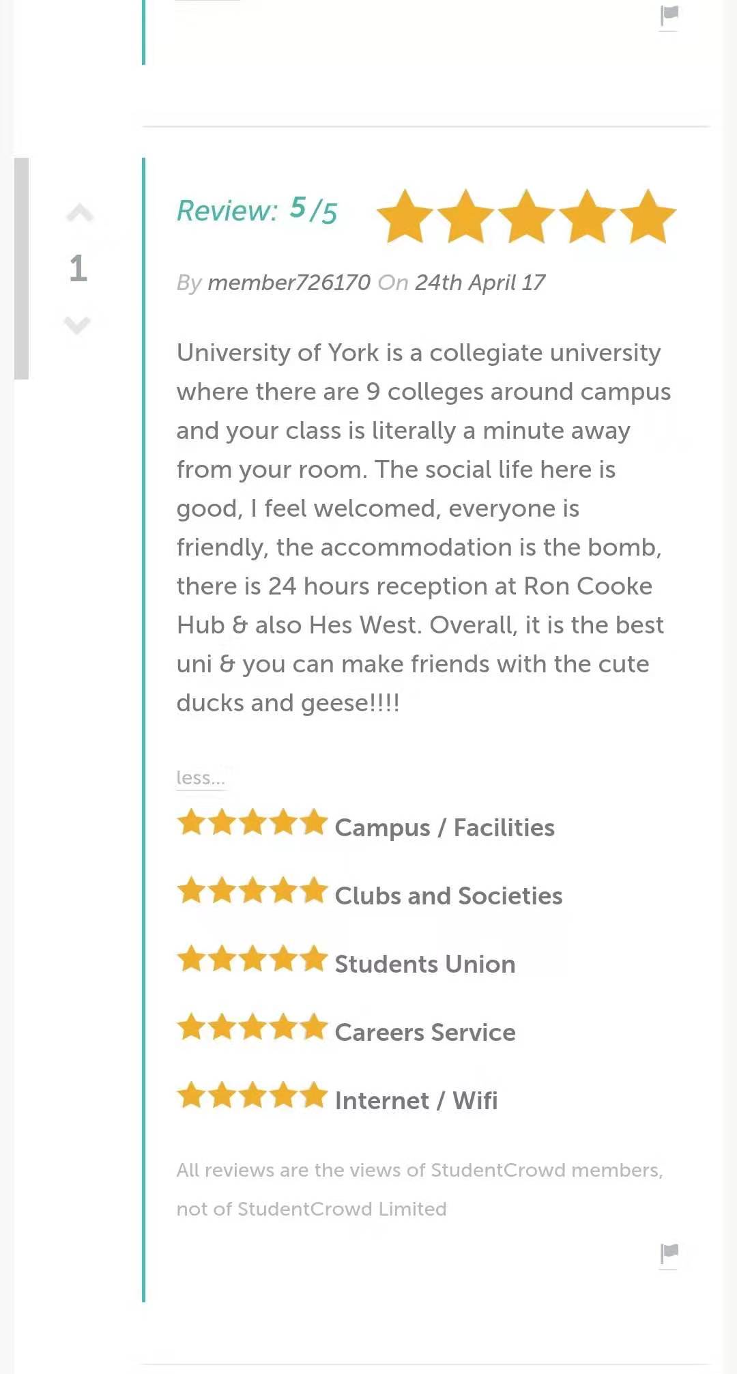Click the vote count number 1
Image resolution: width=737 pixels, height=1374 pixels.
click(x=78, y=268)
